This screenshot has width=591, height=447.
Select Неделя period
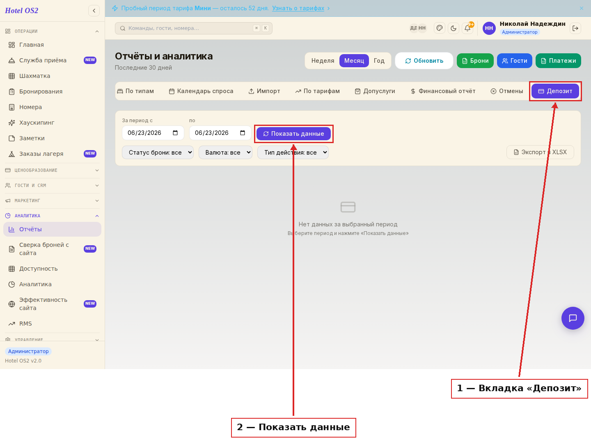point(323,61)
